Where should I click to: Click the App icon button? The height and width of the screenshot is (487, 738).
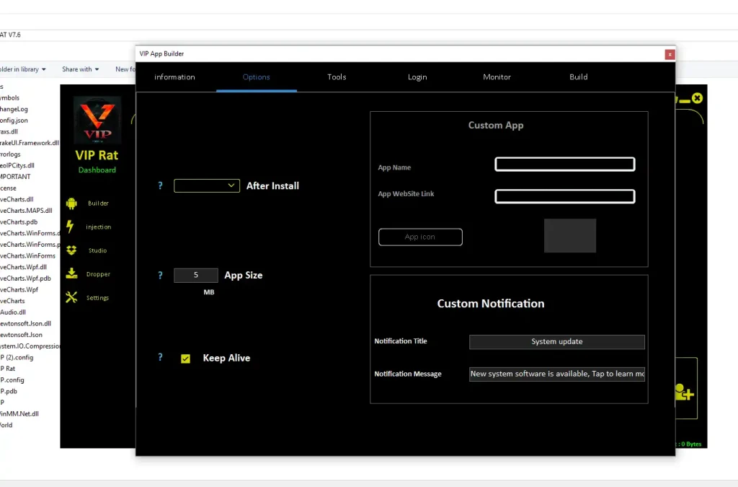click(420, 237)
